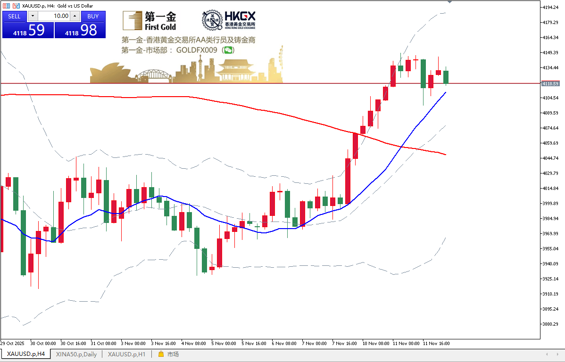Click the '29 Oct 2025' time axis label
This screenshot has height=362, width=565.
tap(12, 343)
